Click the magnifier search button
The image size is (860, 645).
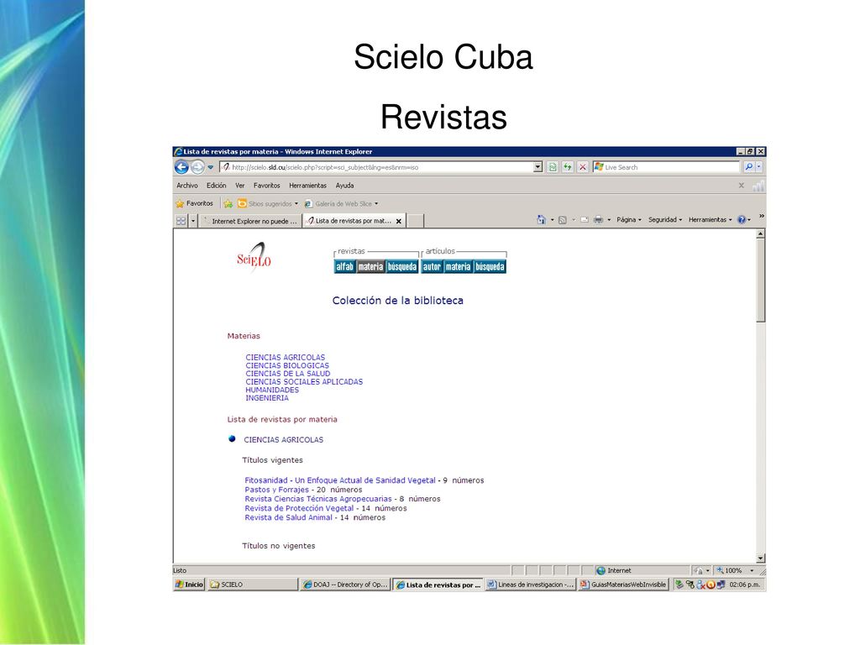click(748, 167)
